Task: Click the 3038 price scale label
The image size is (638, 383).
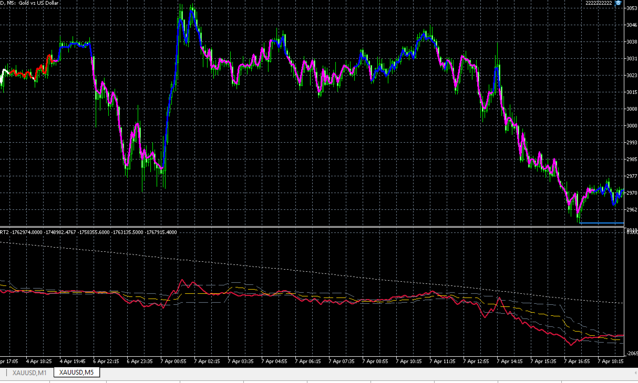Action: (631, 42)
